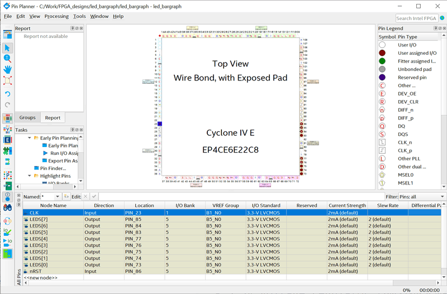Activate the selection arrow tool
Viewport: 447px width, 294px height.
coord(7,48)
